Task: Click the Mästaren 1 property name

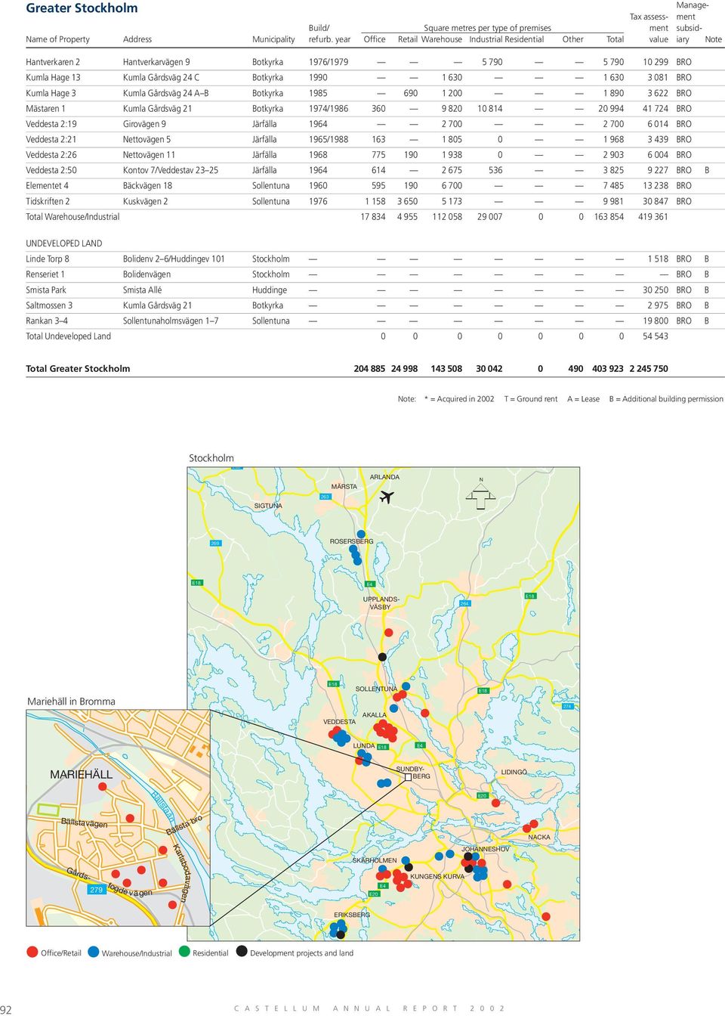Action: (x=45, y=109)
